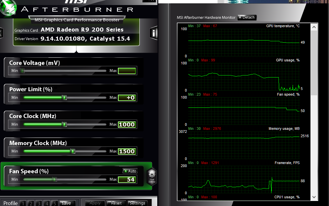Viewport: 329px width, 206px height.
Task: Click the Power Limit slider handle
Action: point(64,97)
